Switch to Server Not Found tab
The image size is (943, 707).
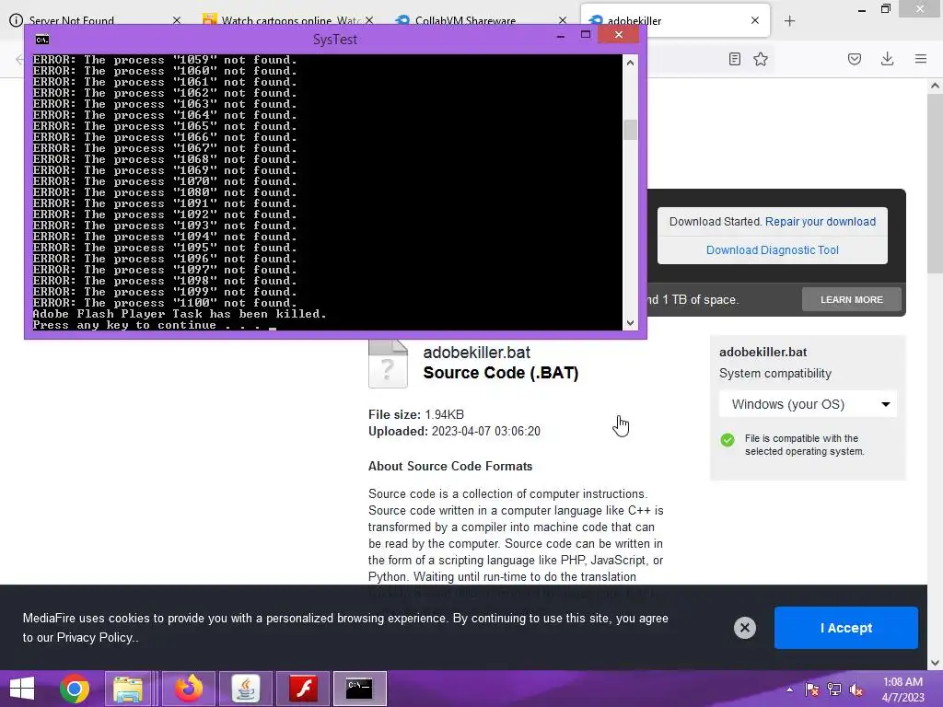[x=95, y=21]
